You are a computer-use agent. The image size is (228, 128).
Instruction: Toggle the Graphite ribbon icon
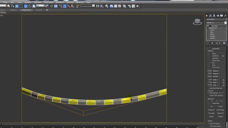(112, 6)
